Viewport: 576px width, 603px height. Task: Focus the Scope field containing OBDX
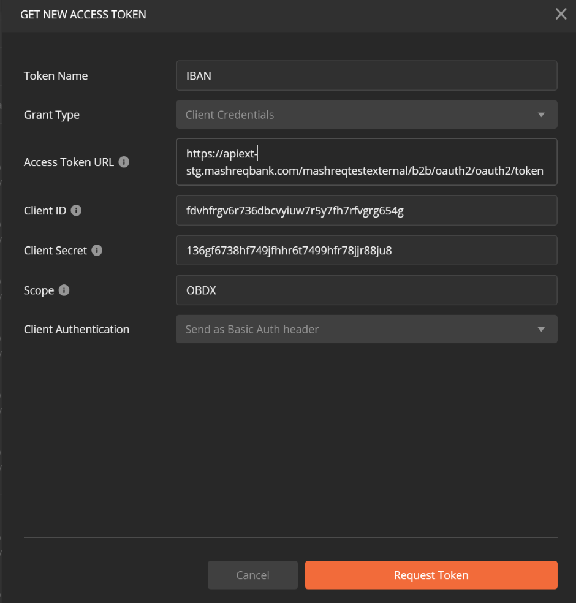click(366, 290)
